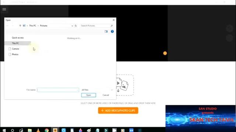Click the Photos folder icon in sidebar
The height and width of the screenshot is (132, 236).
tap(10, 54)
